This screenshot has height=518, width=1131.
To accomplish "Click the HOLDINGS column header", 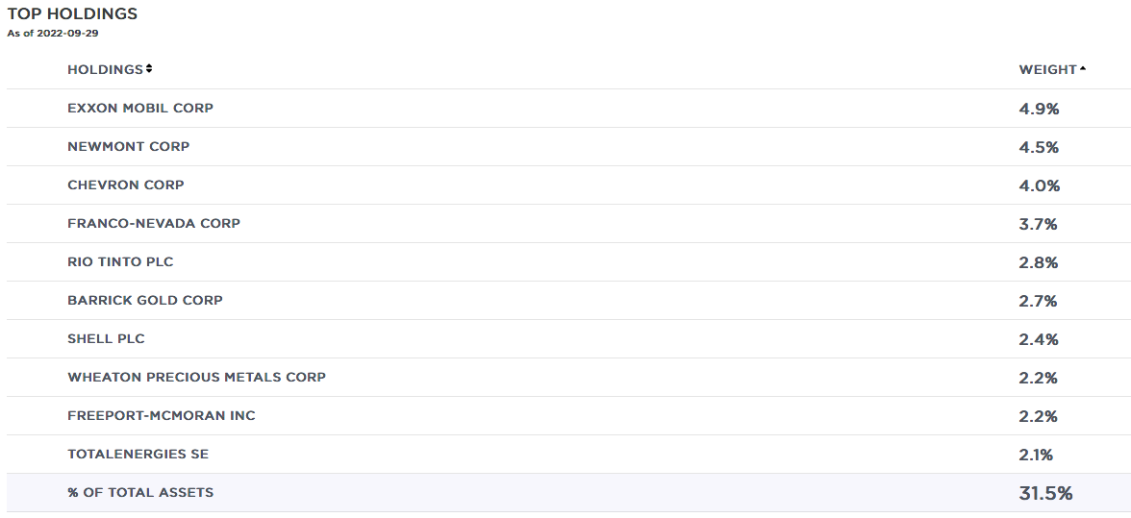I will [106, 69].
